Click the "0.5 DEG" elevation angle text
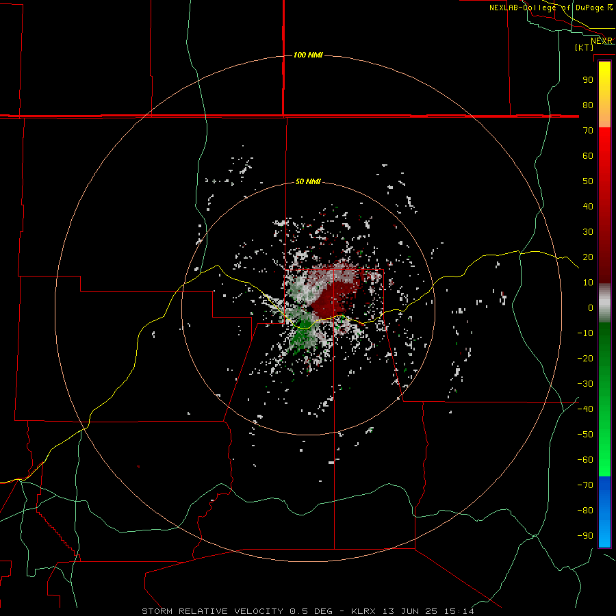616x616 pixels. [x=311, y=611]
